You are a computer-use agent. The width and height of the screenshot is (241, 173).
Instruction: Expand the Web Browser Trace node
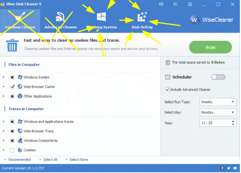(4, 131)
